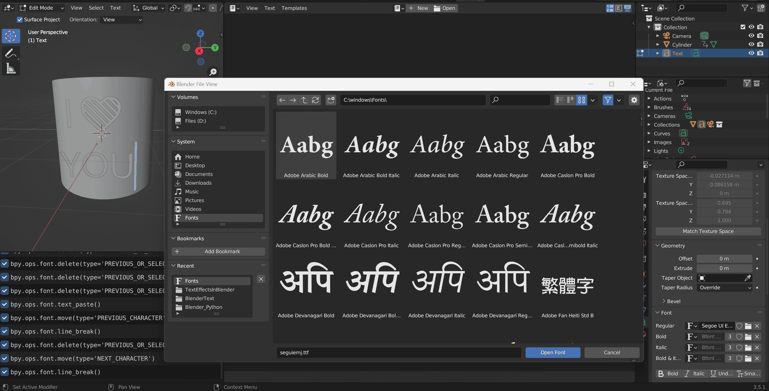Click the Open Font button
The height and width of the screenshot is (391, 769).
(553, 353)
